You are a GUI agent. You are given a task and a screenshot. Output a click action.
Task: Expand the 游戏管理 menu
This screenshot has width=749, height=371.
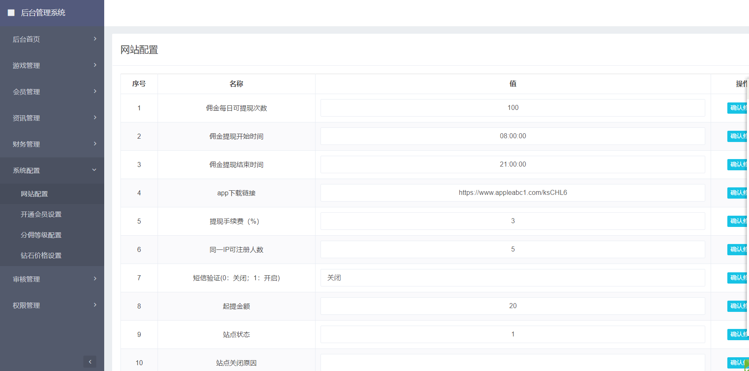tap(26, 65)
